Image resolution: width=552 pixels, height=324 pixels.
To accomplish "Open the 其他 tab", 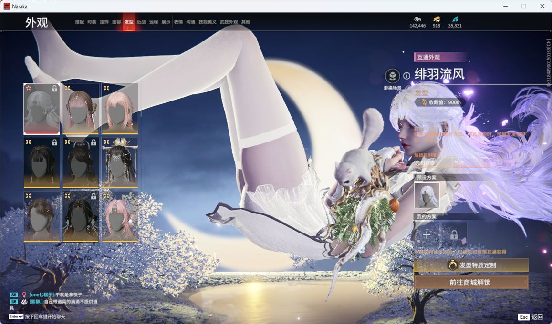I will click(x=246, y=22).
